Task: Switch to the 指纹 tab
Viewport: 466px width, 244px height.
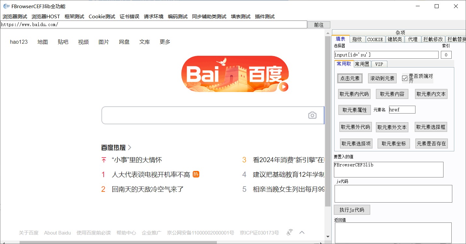Action: (x=357, y=39)
